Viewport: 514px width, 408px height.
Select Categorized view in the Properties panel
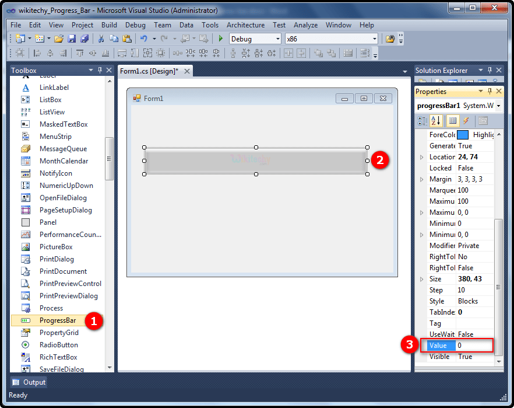[x=421, y=121]
